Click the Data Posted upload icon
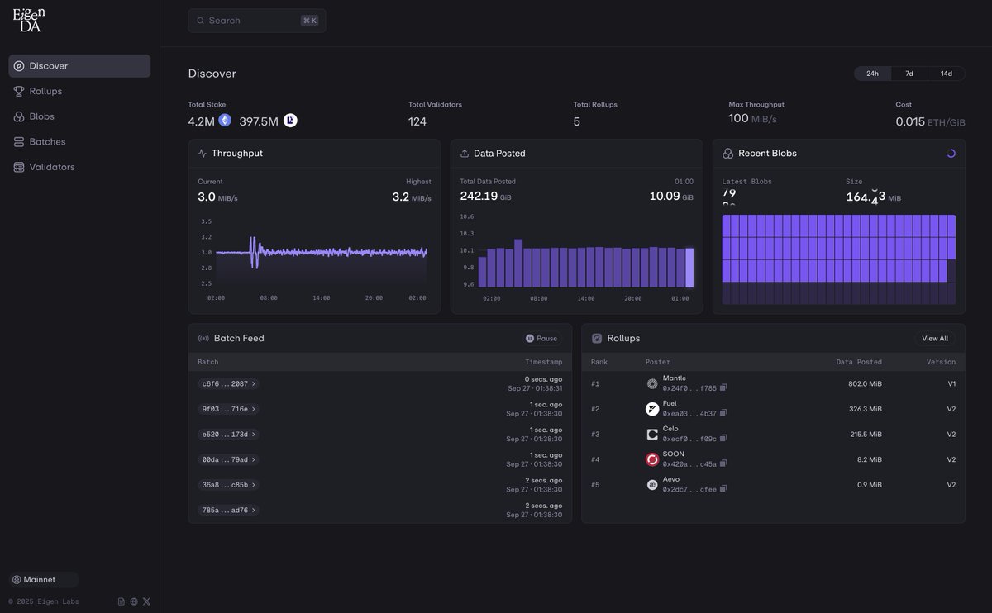The height and width of the screenshot is (613, 992). [461, 151]
